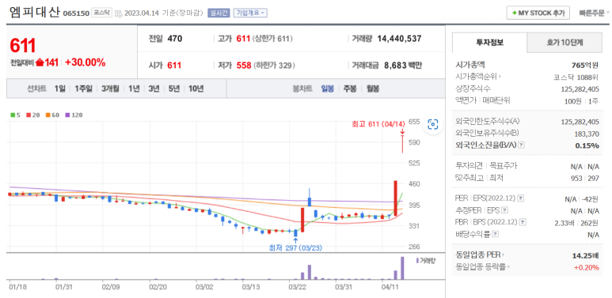This screenshot has width=612, height=298.
Task: Switch to 주봉 weekly candle chart
Action: click(x=350, y=89)
